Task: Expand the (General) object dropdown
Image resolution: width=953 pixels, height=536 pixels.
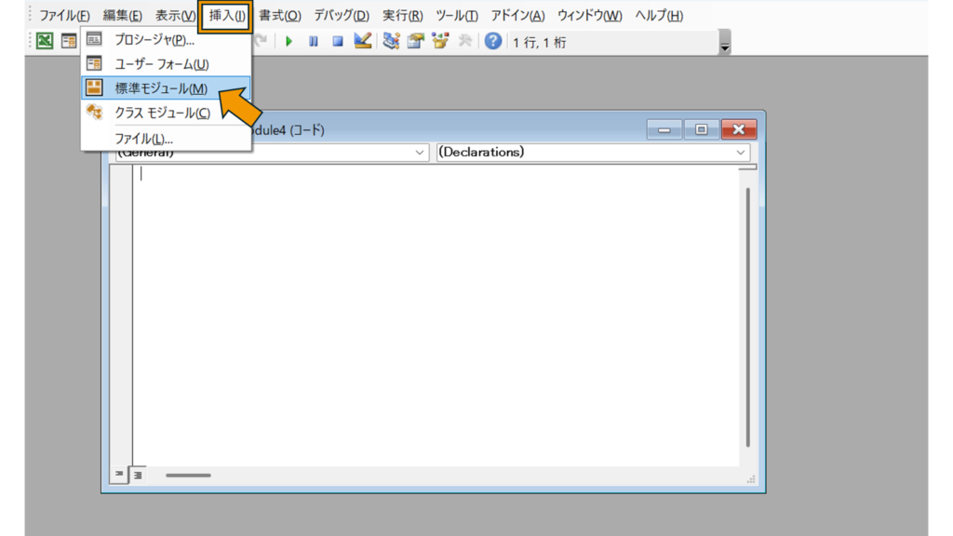Action: tap(421, 153)
